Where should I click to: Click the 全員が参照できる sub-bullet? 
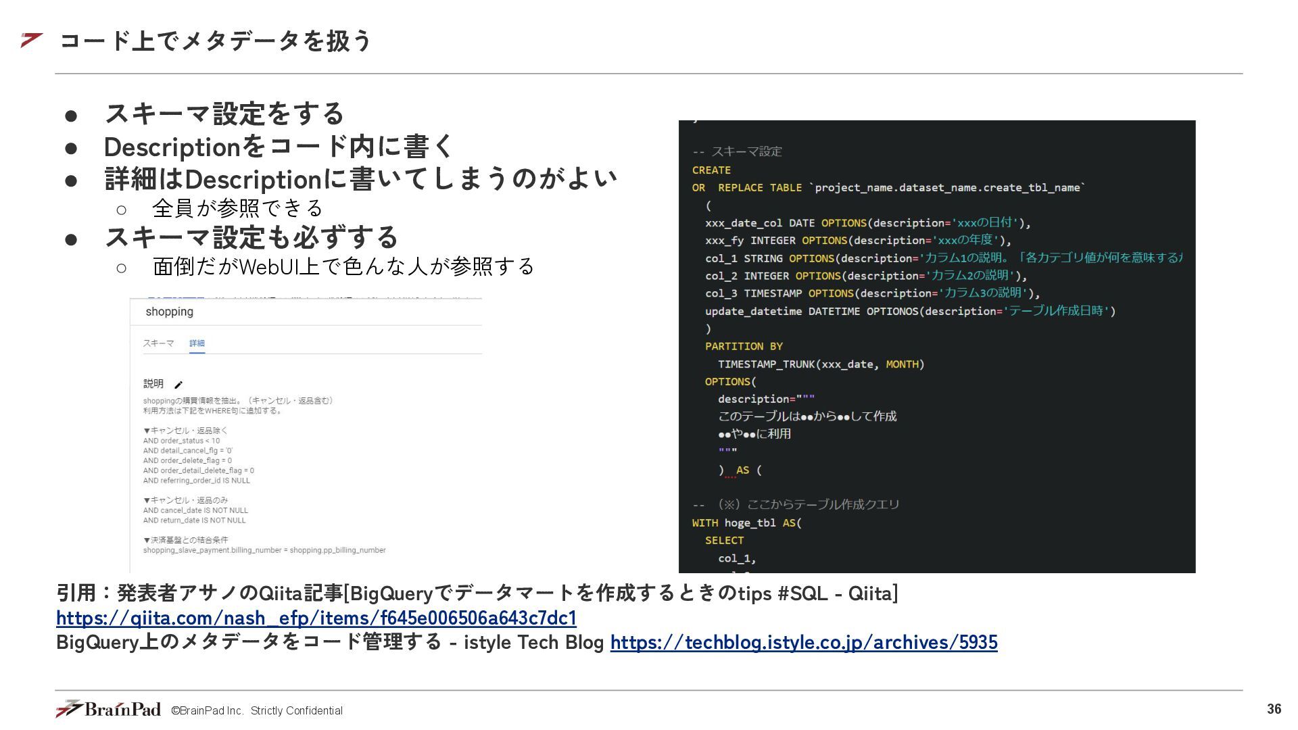237,208
